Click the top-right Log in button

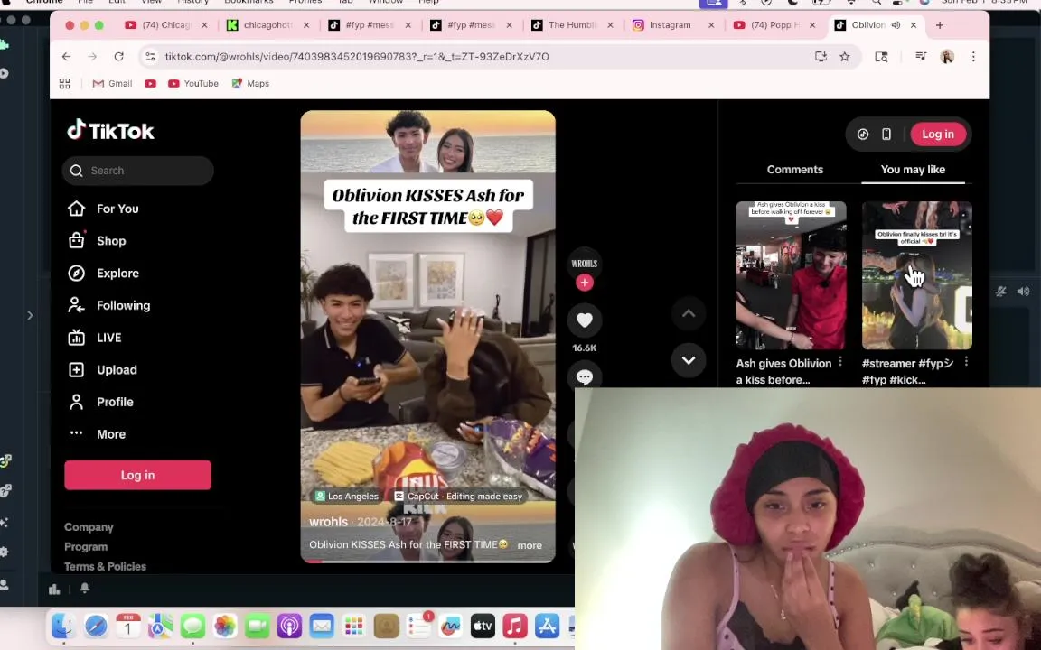point(937,134)
